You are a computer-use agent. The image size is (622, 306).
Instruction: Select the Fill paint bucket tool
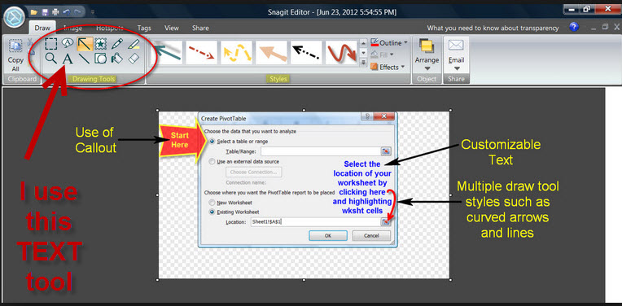click(117, 59)
